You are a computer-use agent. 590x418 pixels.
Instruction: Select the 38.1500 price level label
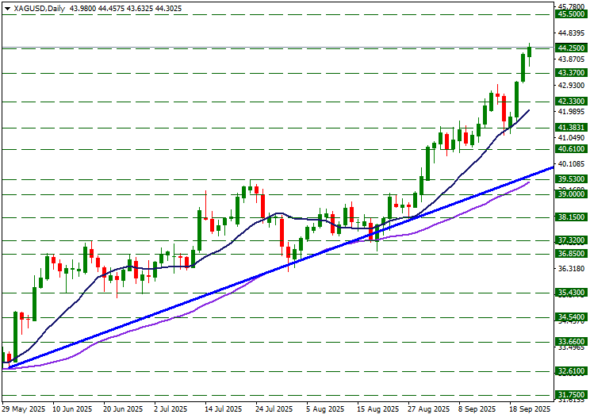point(572,217)
